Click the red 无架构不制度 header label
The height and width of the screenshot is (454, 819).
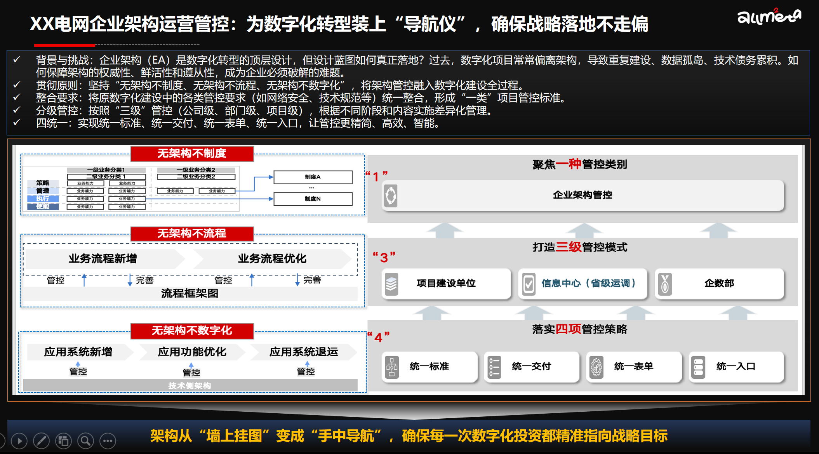[192, 154]
